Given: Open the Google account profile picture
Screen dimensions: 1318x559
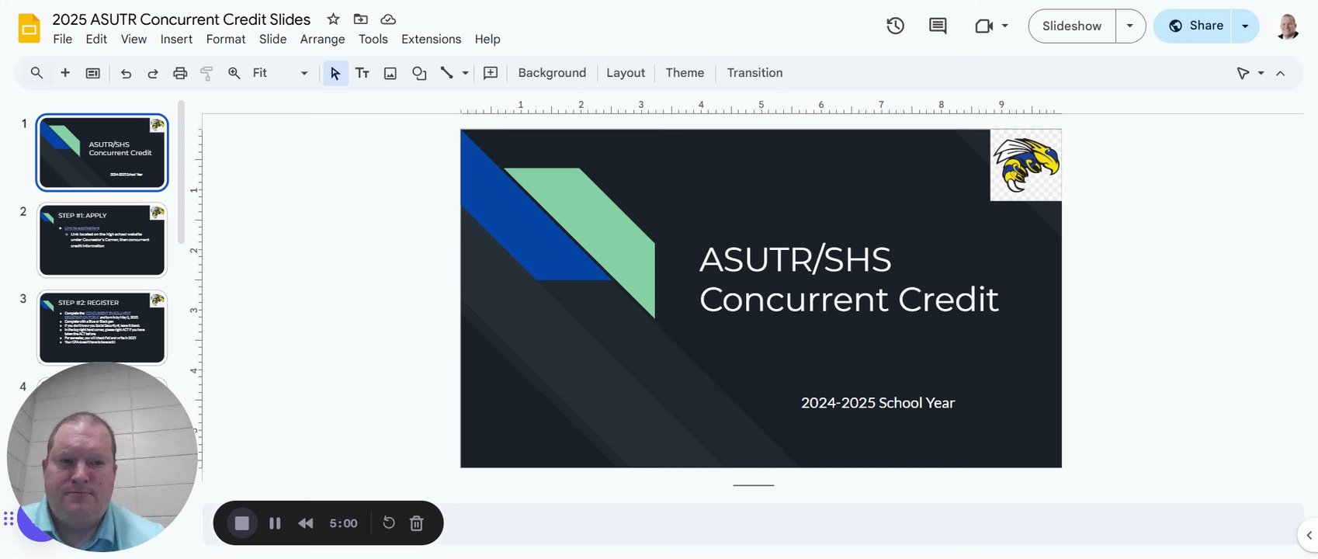Looking at the screenshot, I should [x=1288, y=26].
